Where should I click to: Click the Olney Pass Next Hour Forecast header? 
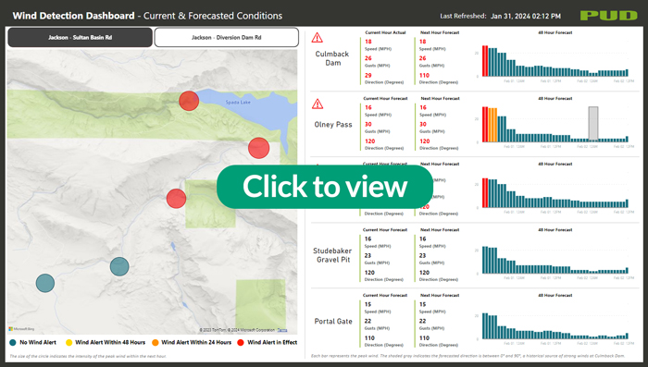(x=440, y=98)
